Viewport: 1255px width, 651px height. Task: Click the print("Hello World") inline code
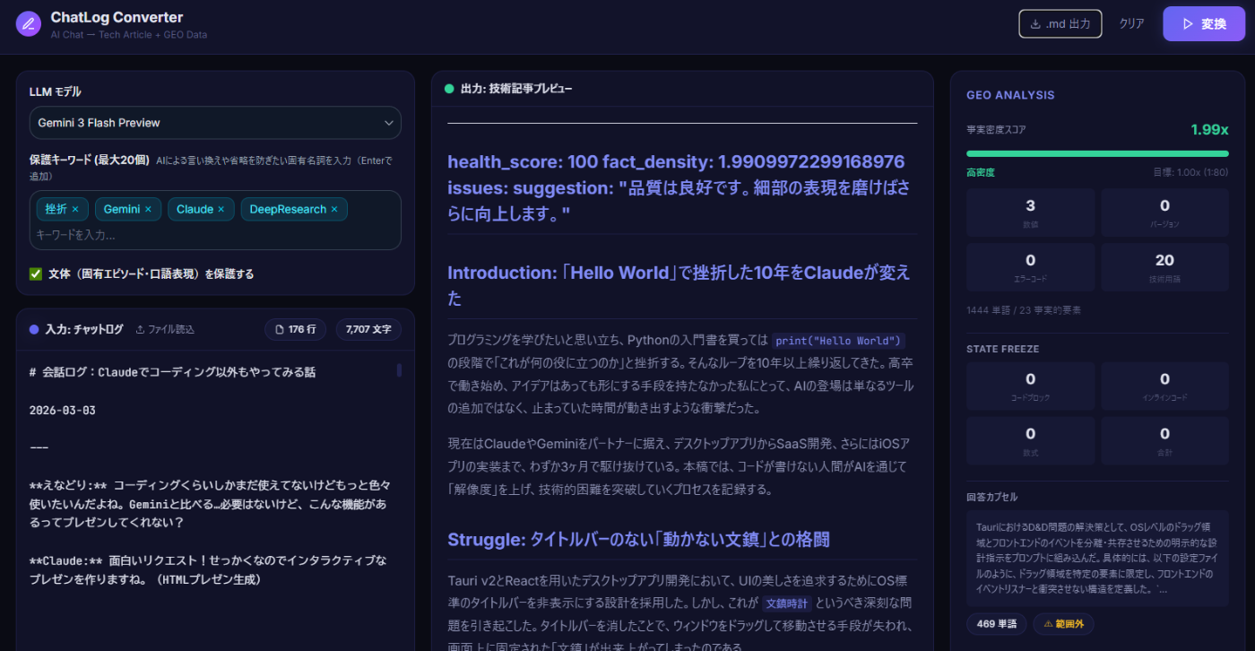tap(838, 341)
